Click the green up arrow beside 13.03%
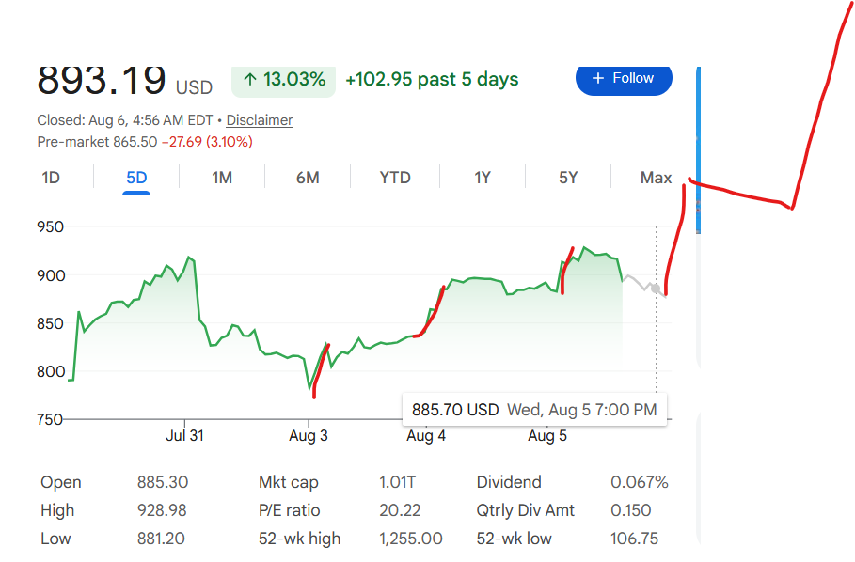The width and height of the screenshot is (855, 562). tap(250, 80)
